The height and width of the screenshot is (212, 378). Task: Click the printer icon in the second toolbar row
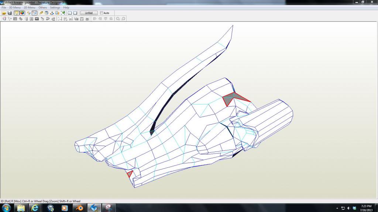click(87, 19)
